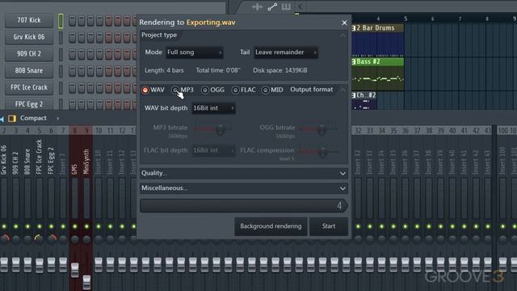This screenshot has width=517, height=291.
Task: Toggle the first step of 808 Snare
Action: point(72,71)
